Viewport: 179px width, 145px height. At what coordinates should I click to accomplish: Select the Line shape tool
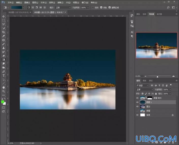[x=3, y=83]
